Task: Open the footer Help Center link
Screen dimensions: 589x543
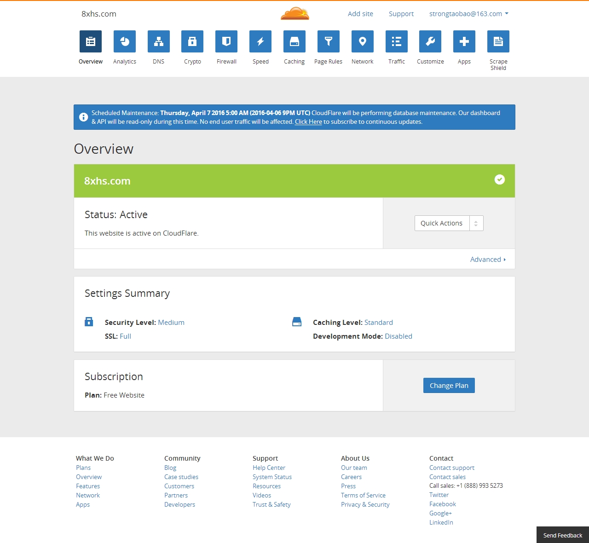Action: tap(269, 468)
